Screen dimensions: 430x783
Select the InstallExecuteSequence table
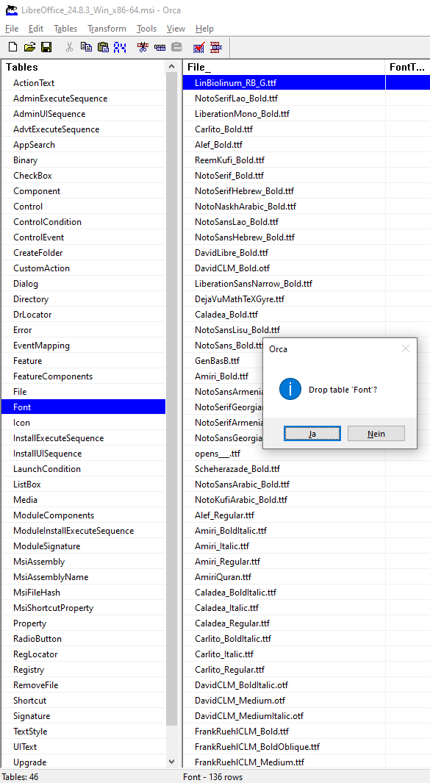(83, 438)
